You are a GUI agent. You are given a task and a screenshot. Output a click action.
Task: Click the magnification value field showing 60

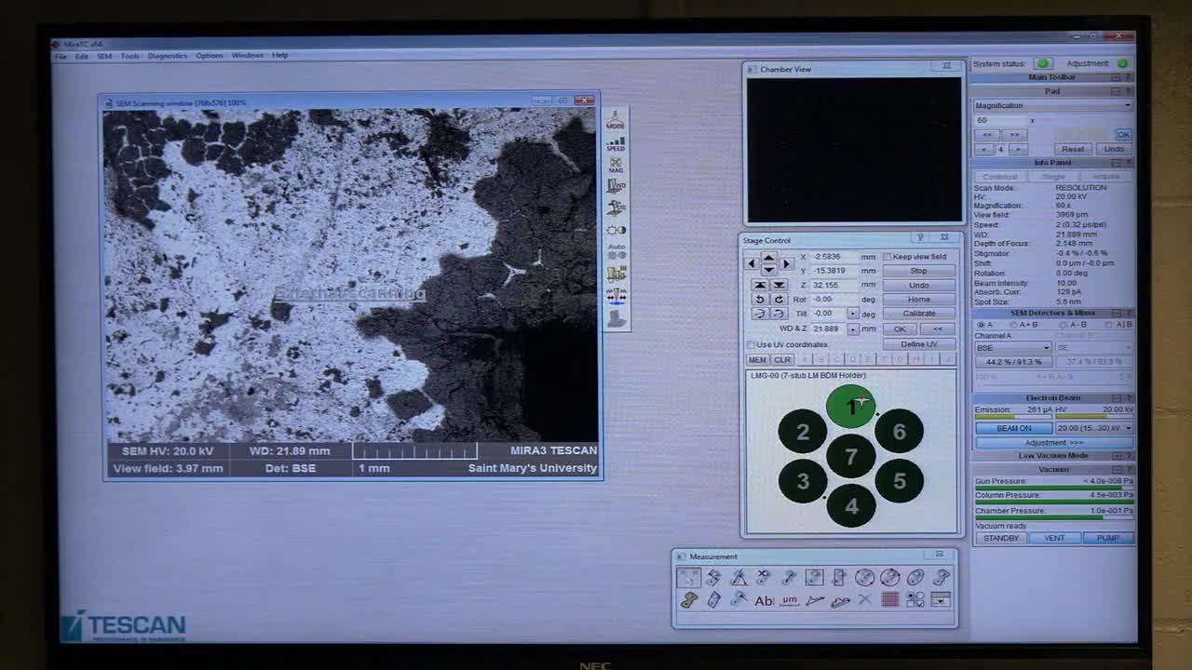1000,120
